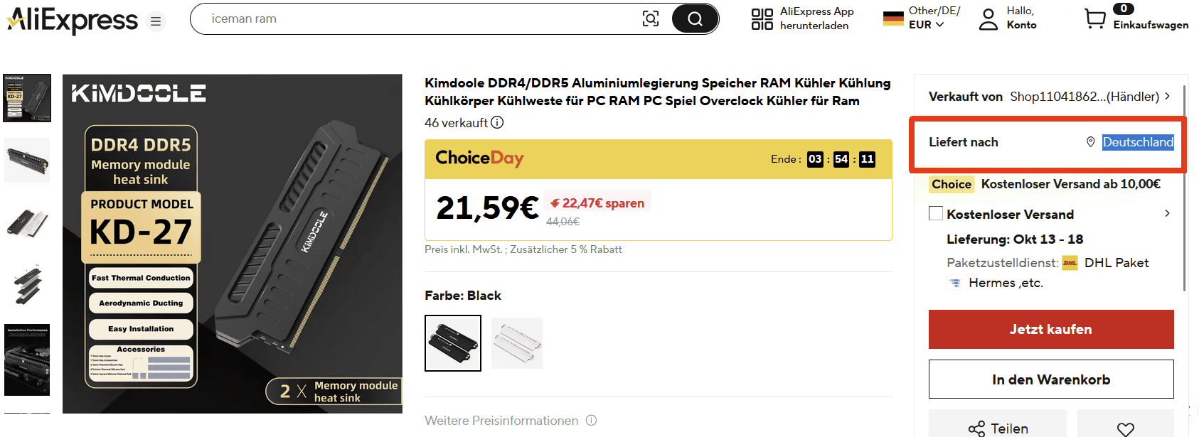This screenshot has height=437, width=1199.
Task: Toggle the Kostenloser Versand checkbox
Action: pos(936,214)
